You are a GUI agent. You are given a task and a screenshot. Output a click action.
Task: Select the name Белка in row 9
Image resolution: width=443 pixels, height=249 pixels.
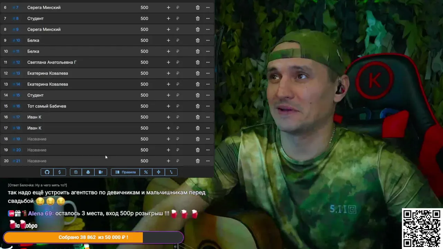33,40
